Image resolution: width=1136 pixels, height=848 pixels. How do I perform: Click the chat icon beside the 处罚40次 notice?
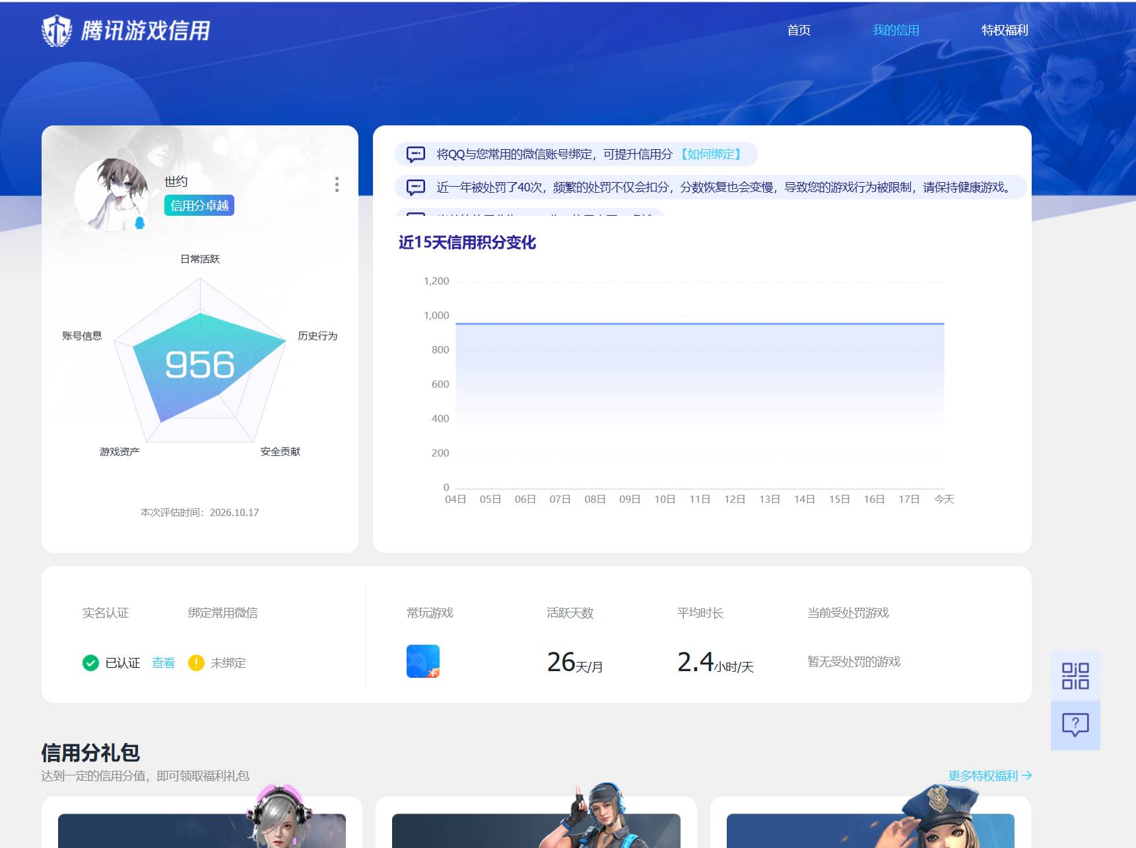pos(416,187)
